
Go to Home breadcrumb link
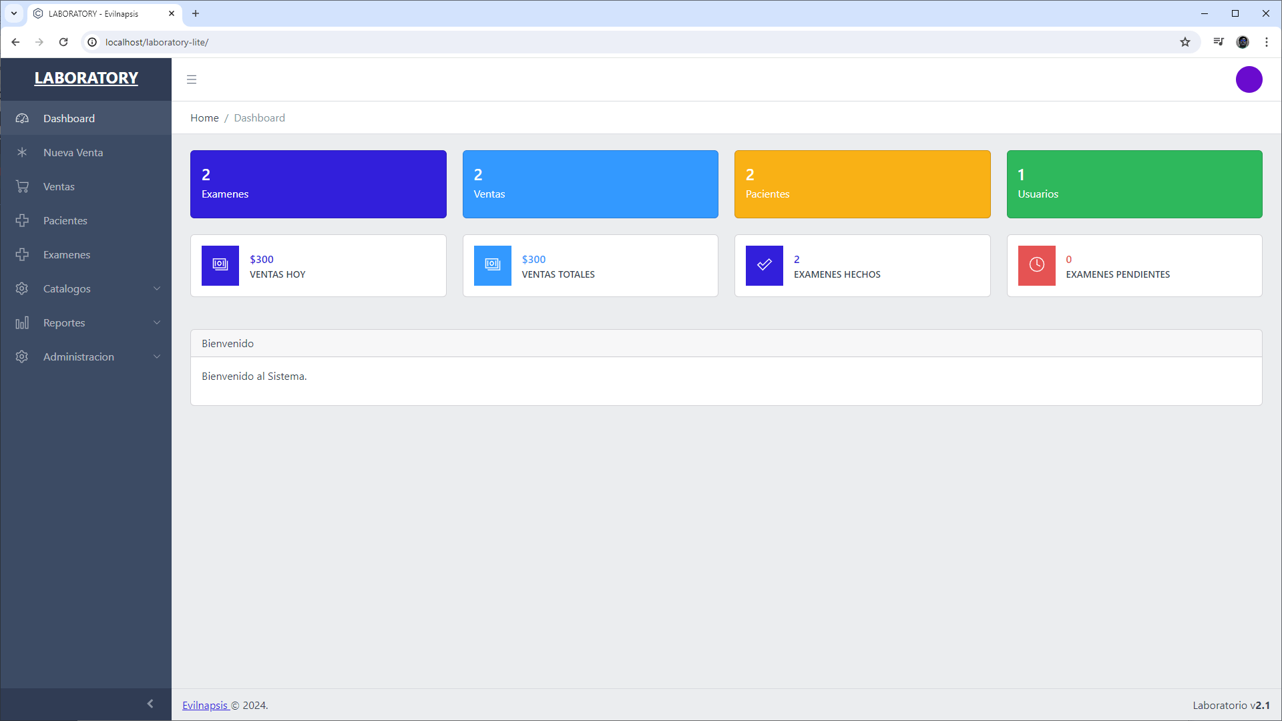click(x=204, y=117)
